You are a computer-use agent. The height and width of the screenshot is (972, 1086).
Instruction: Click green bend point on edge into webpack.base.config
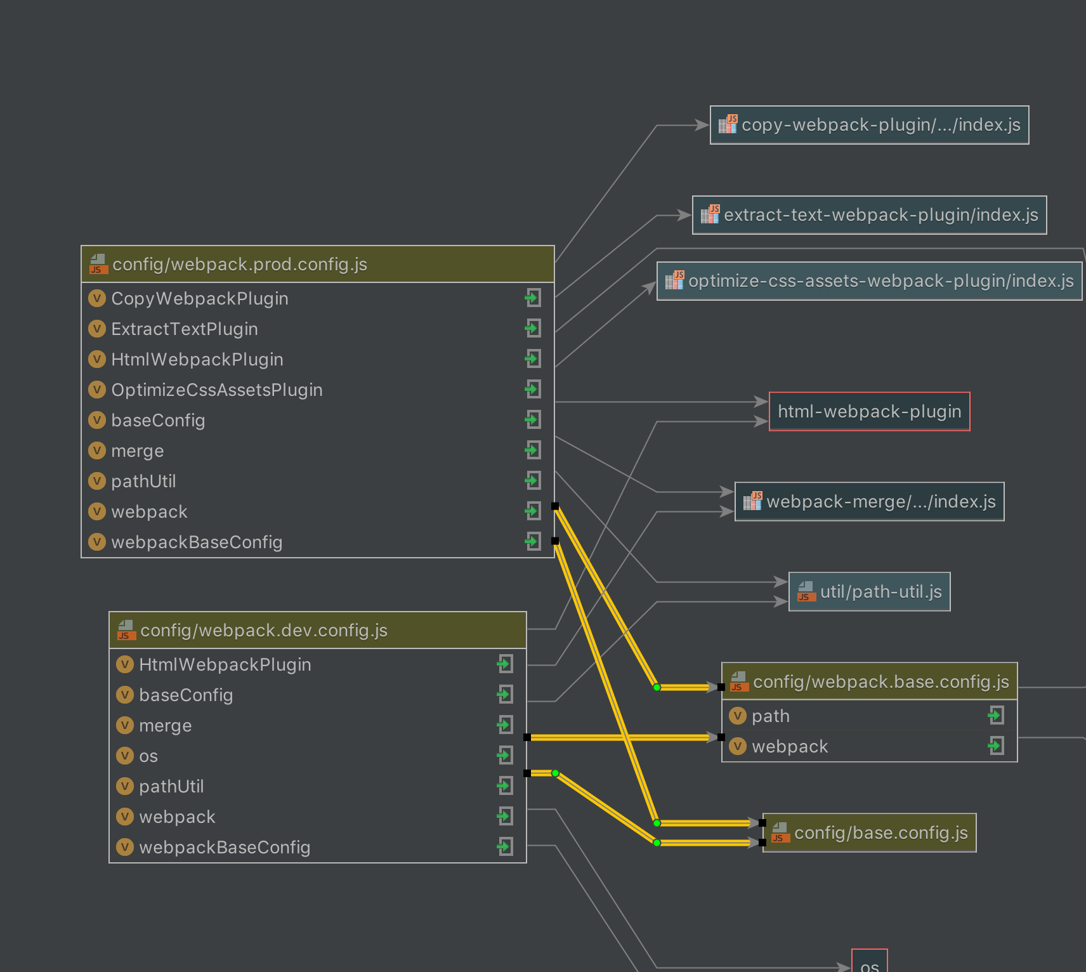(x=657, y=687)
